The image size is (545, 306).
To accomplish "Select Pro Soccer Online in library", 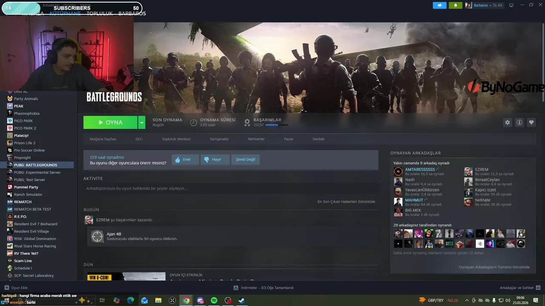I will (29, 150).
